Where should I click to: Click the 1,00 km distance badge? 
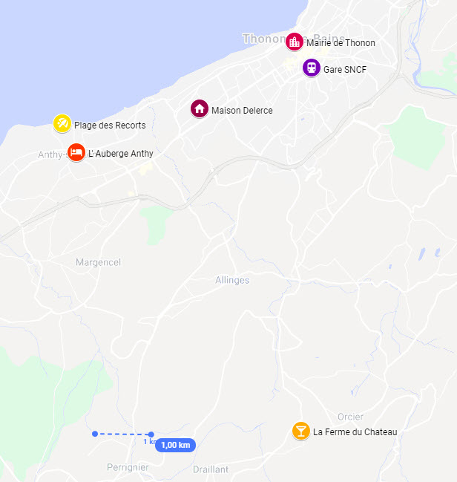coord(175,445)
